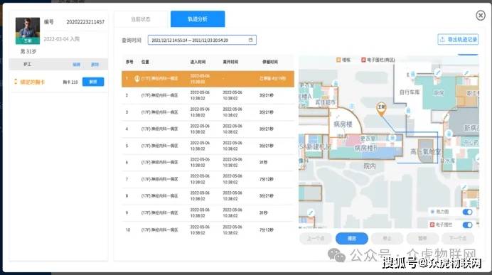
Task: Toggle the 电子围栏 fence switch
Action: coord(467,225)
